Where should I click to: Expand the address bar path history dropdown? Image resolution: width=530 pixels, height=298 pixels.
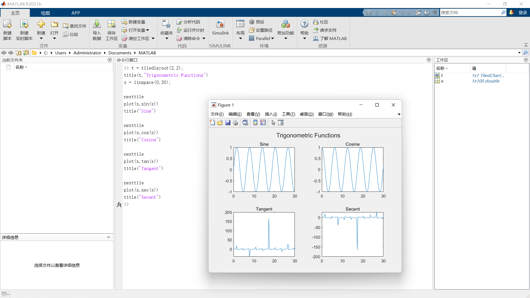point(519,53)
